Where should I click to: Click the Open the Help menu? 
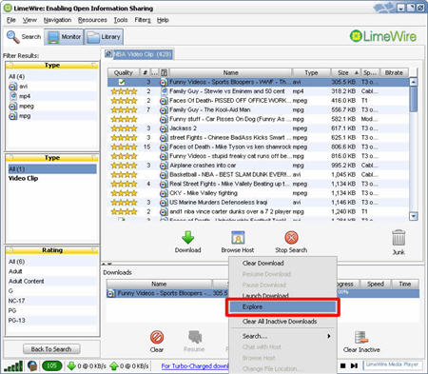point(163,20)
